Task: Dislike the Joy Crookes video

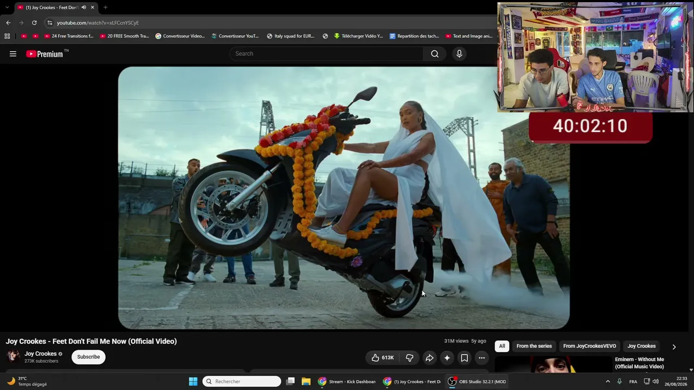Action: [410, 357]
